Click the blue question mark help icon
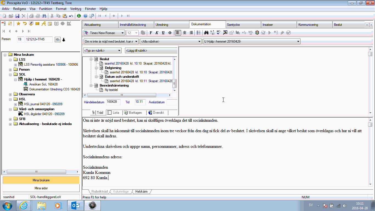This screenshot has height=211, width=375. pos(85,16)
